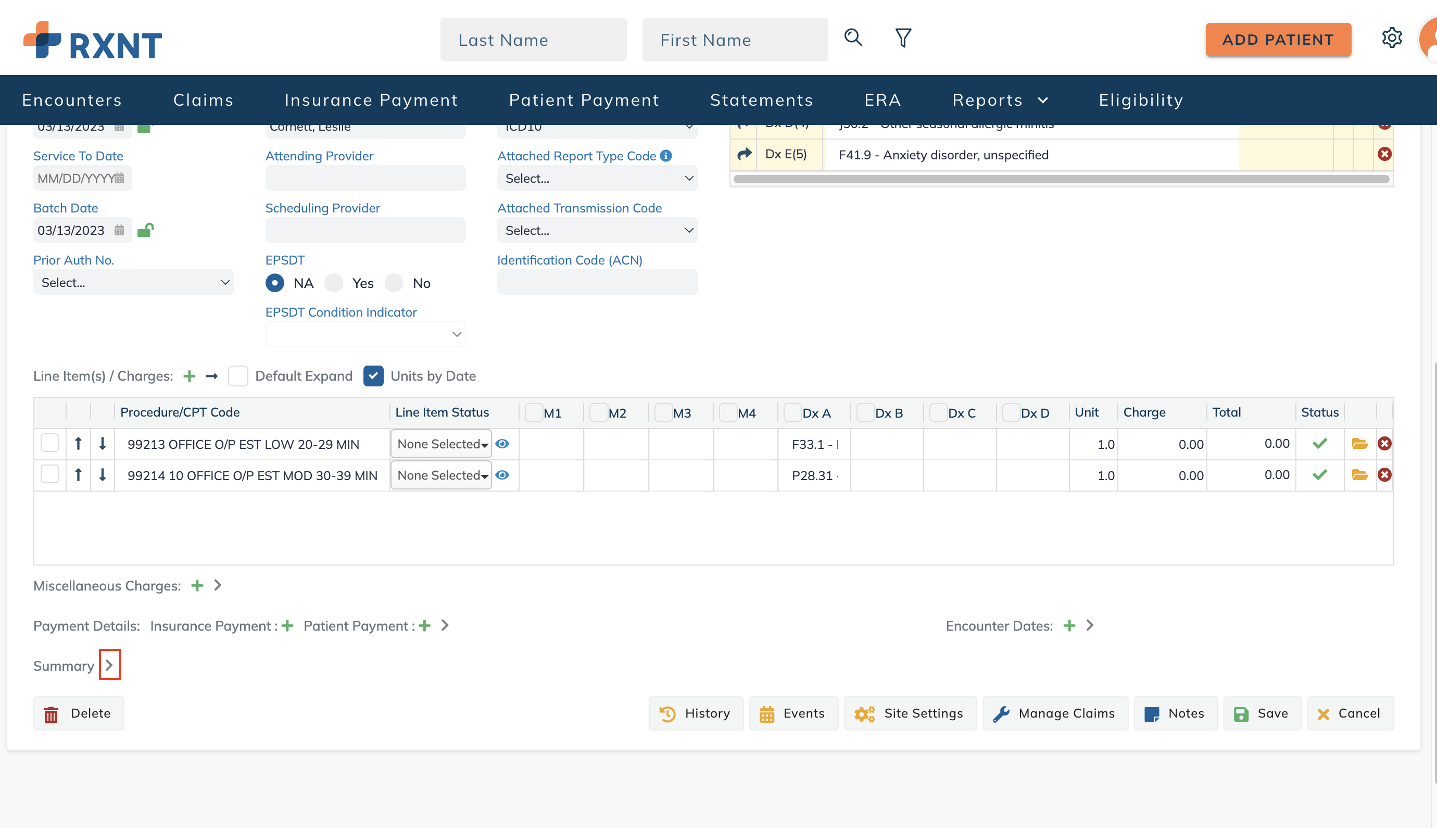Toggle the Batch Date unlock padlock icon

pyautogui.click(x=145, y=230)
